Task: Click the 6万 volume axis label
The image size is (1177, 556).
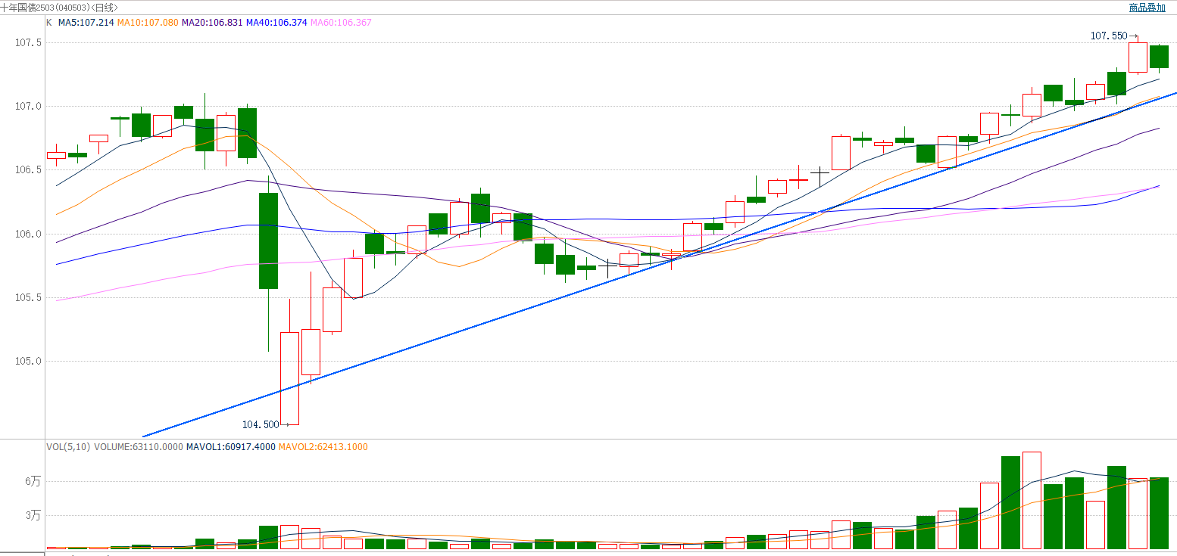Action: pos(33,481)
